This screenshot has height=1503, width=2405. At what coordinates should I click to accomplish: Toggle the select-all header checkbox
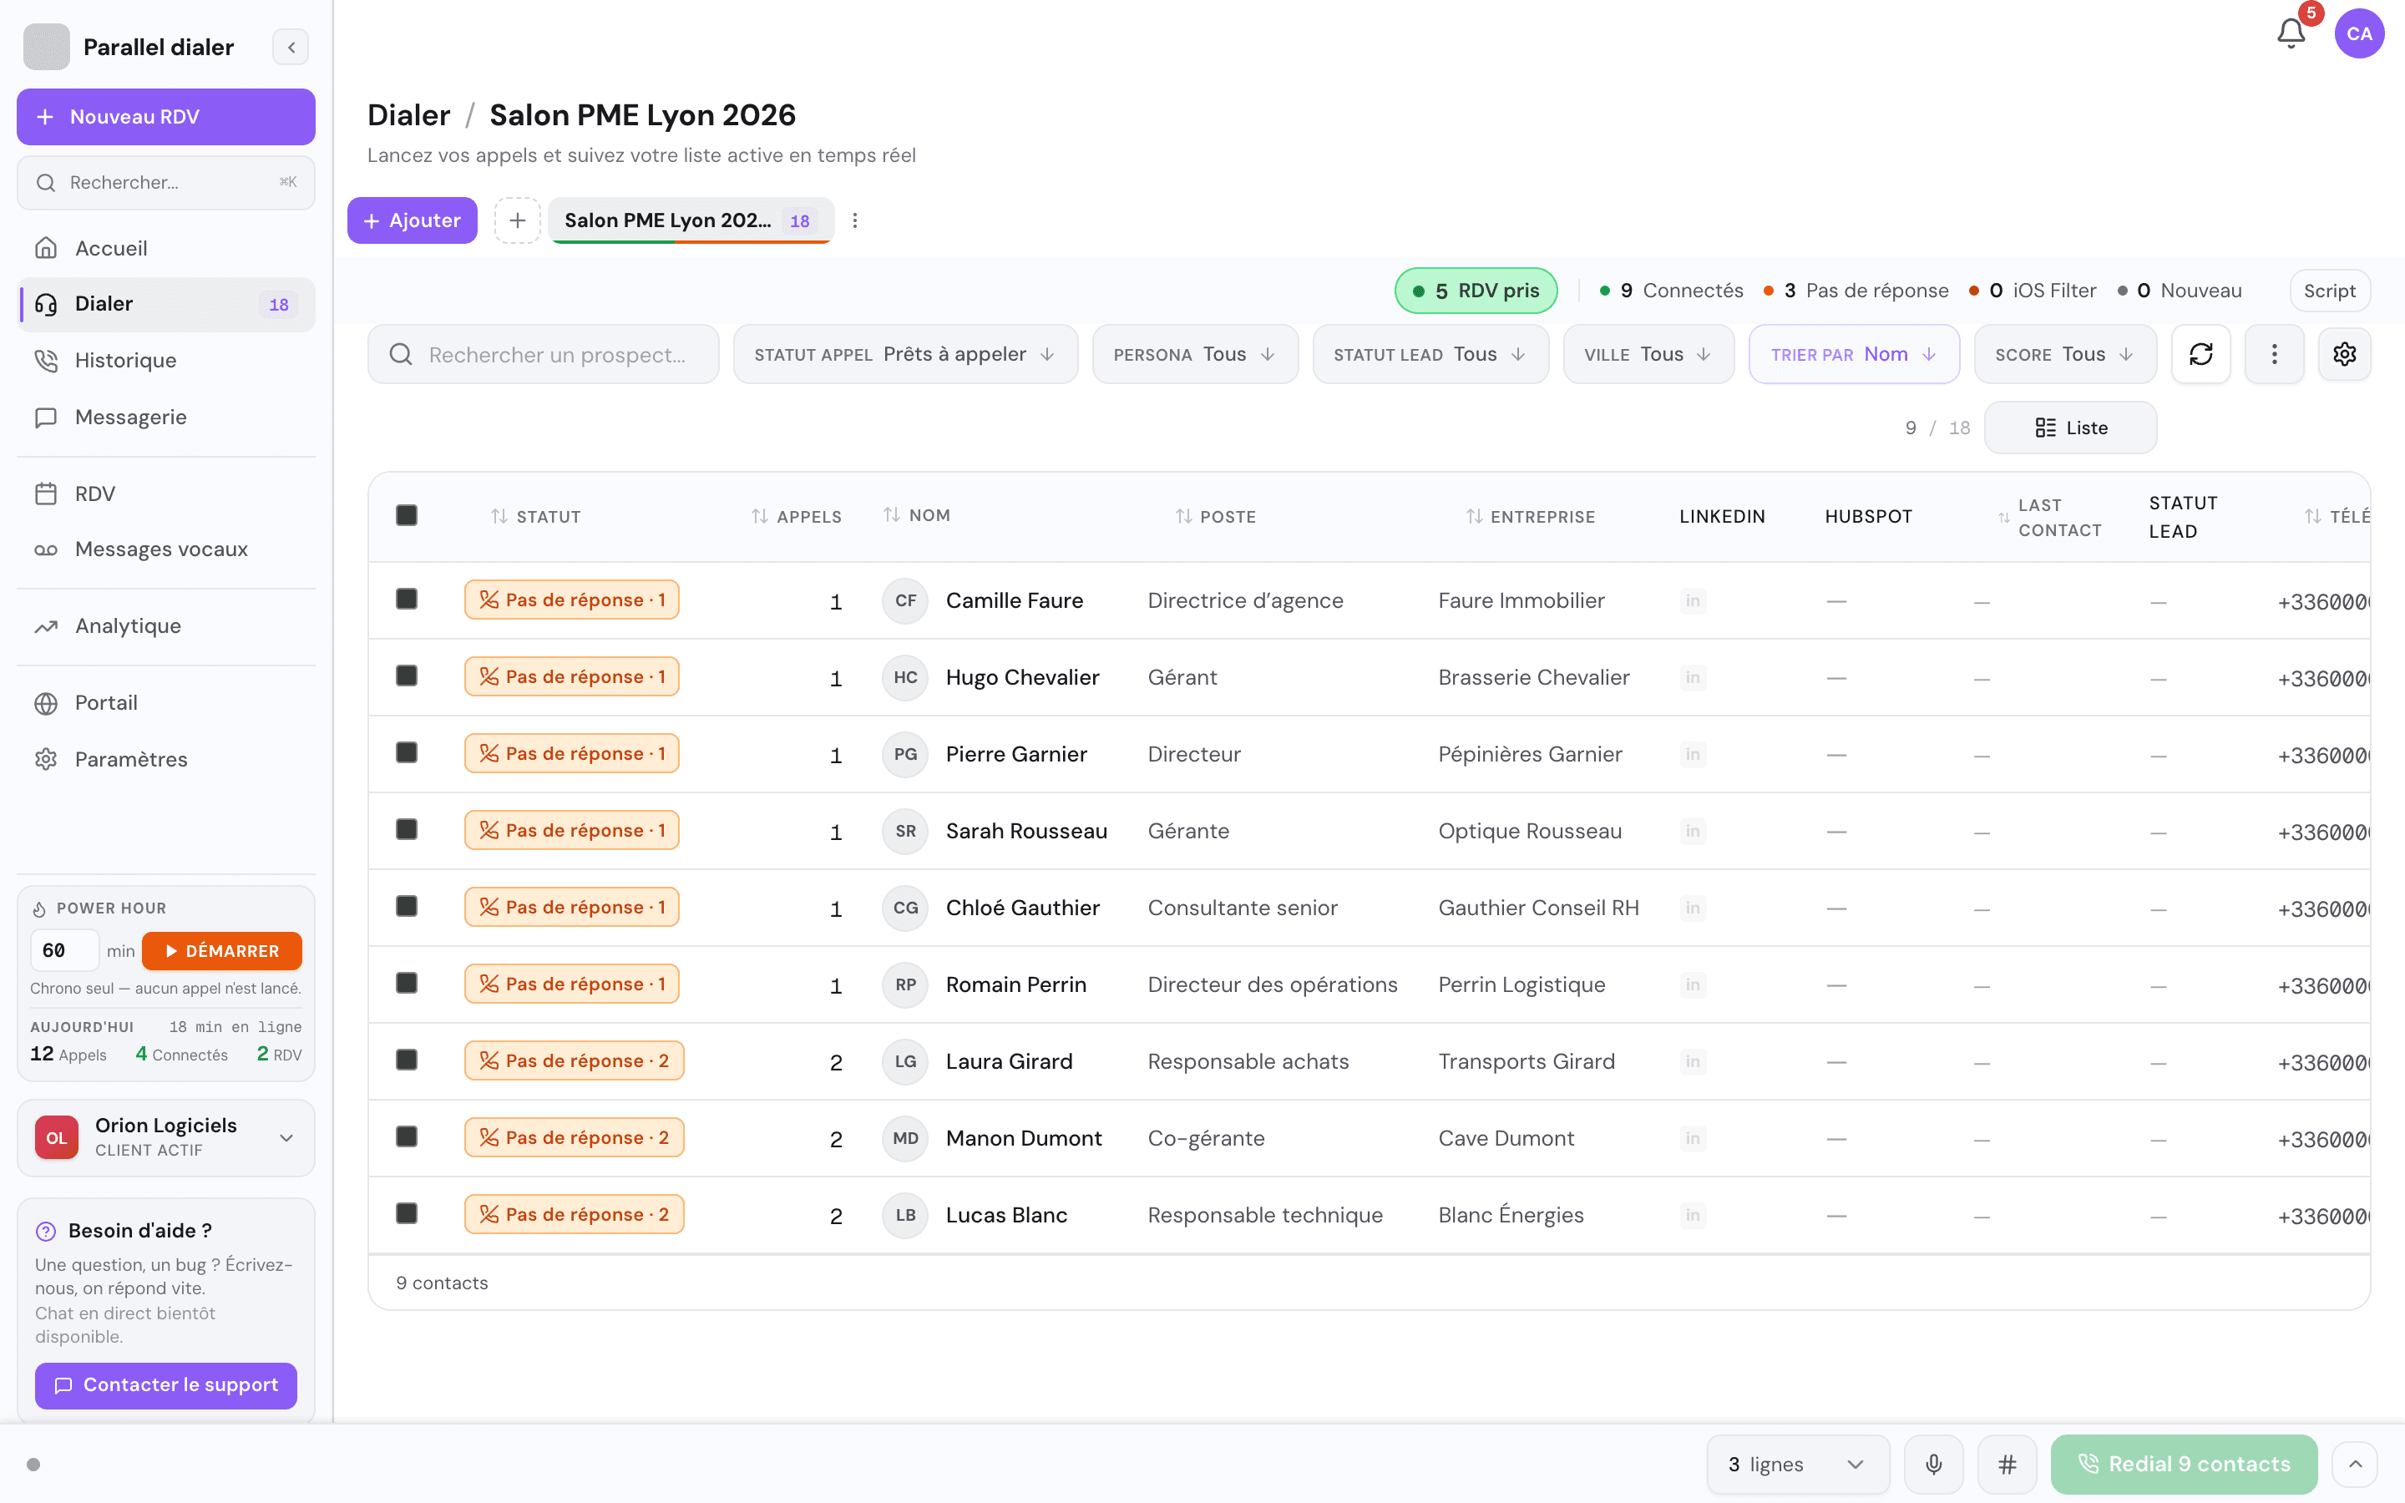[407, 515]
